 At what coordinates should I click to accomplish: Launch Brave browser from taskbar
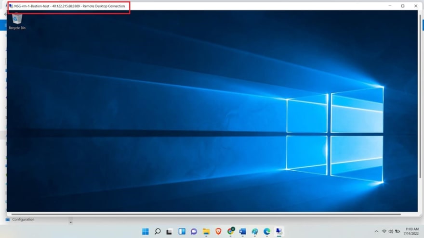tap(218, 231)
